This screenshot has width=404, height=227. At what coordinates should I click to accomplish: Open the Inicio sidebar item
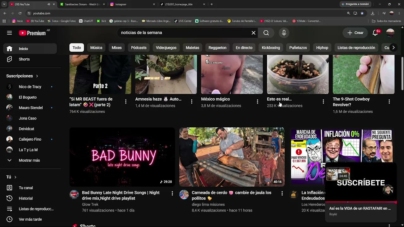coord(30,49)
